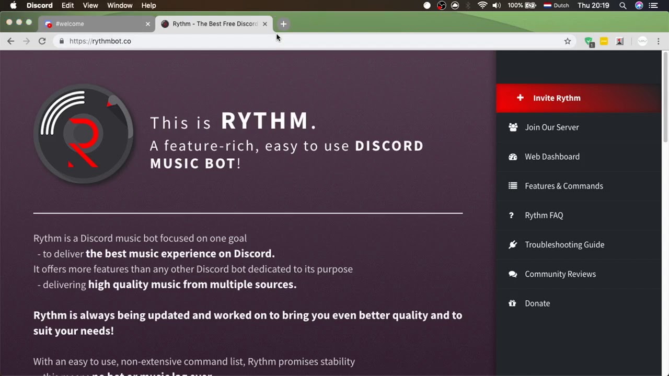Screen dimensions: 669x376
Task: Reload the rythmbot.co page
Action: (x=42, y=41)
